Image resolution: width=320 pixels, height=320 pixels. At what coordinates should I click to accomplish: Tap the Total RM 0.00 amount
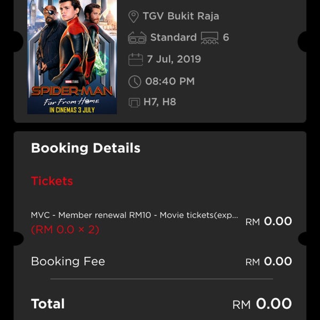(262, 304)
